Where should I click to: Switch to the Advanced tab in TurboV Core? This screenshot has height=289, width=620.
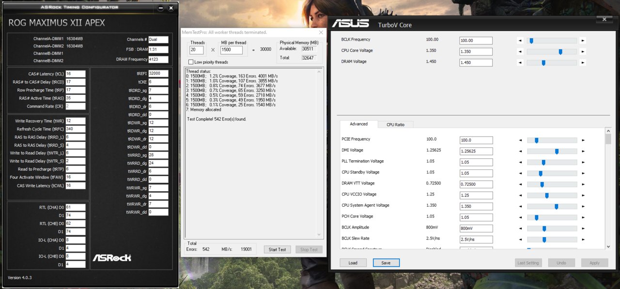(x=359, y=124)
